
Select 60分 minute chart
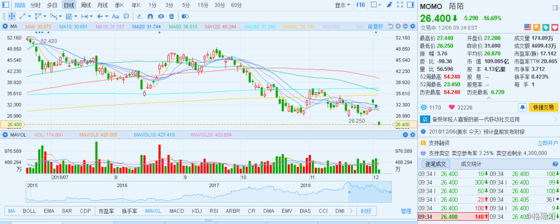pyautogui.click(x=236, y=5)
